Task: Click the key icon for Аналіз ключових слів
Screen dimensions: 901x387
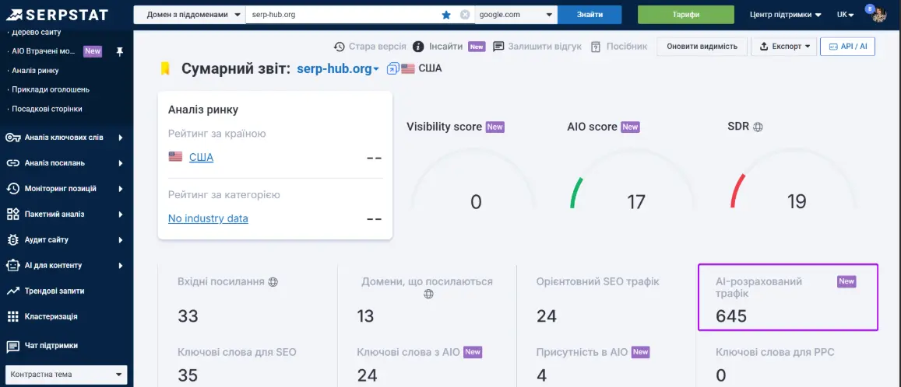Action: click(13, 138)
